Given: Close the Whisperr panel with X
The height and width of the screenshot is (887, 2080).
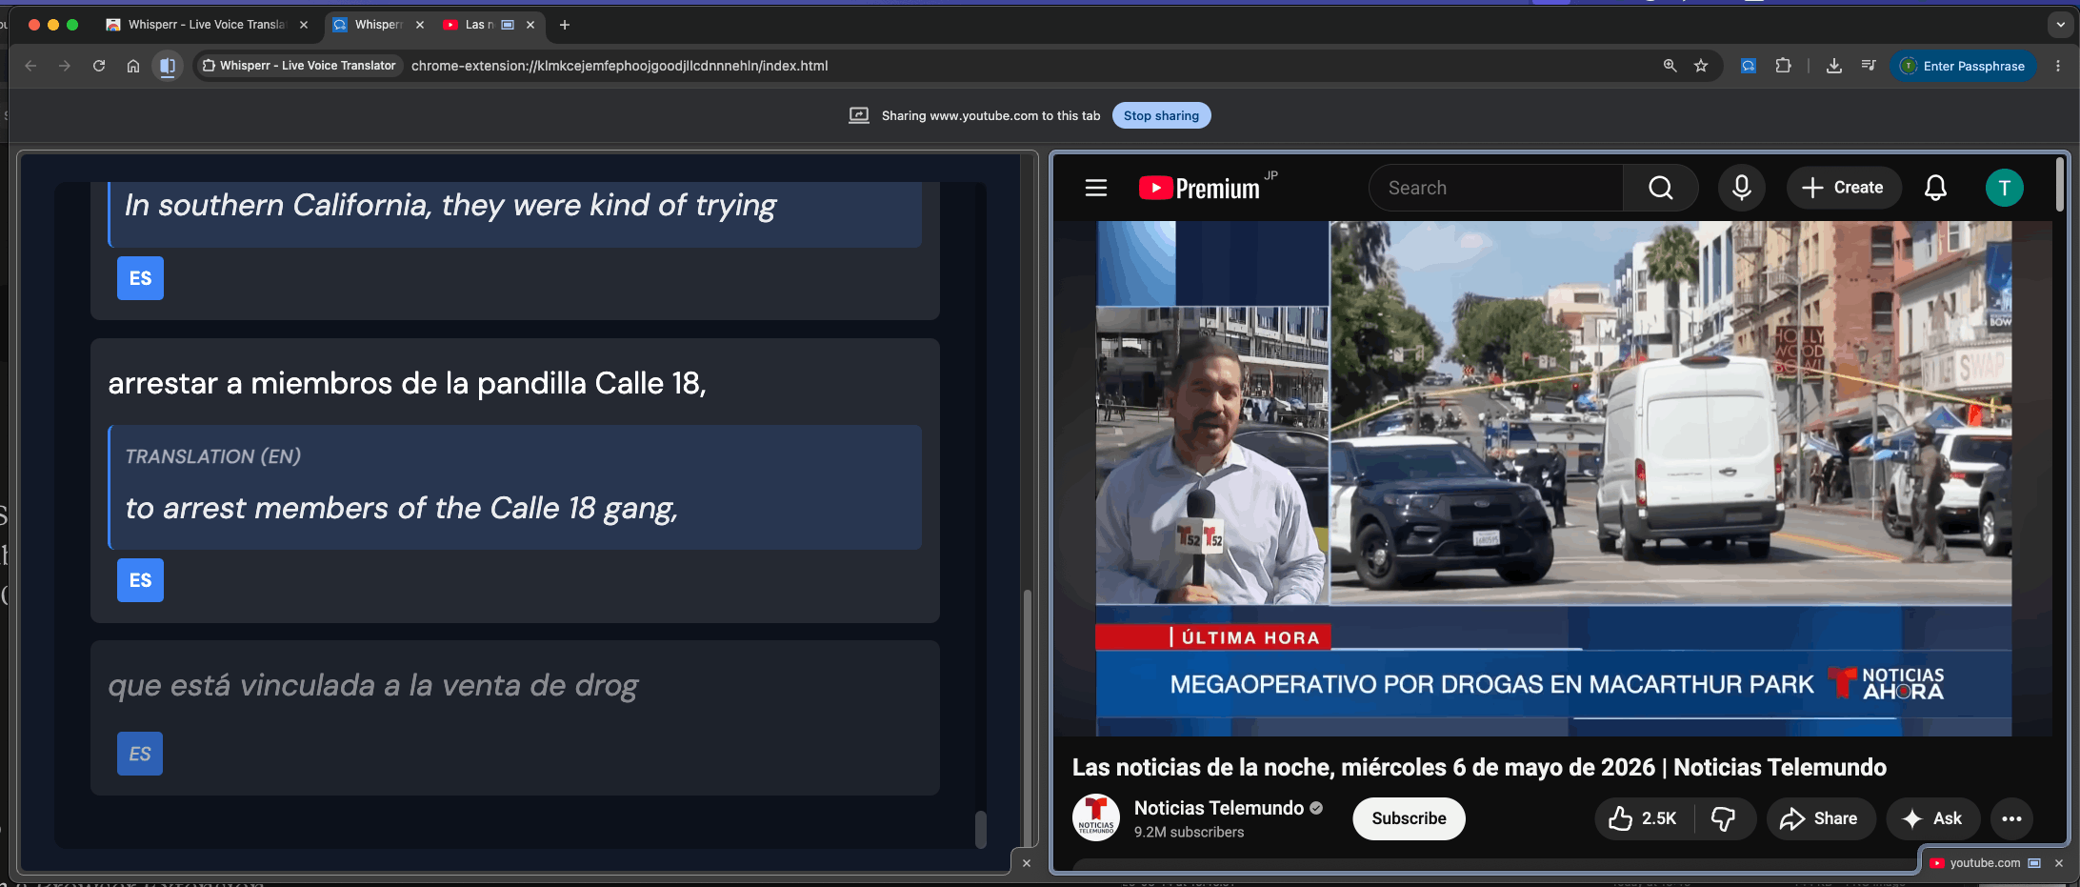Looking at the screenshot, I should tap(1026, 863).
